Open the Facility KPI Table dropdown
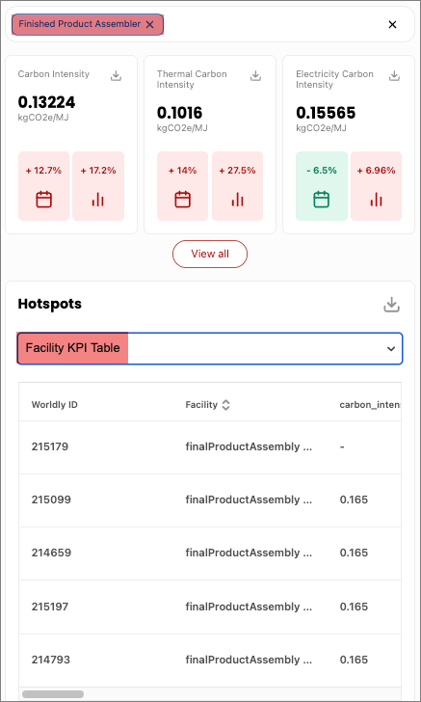The width and height of the screenshot is (421, 702). point(210,348)
